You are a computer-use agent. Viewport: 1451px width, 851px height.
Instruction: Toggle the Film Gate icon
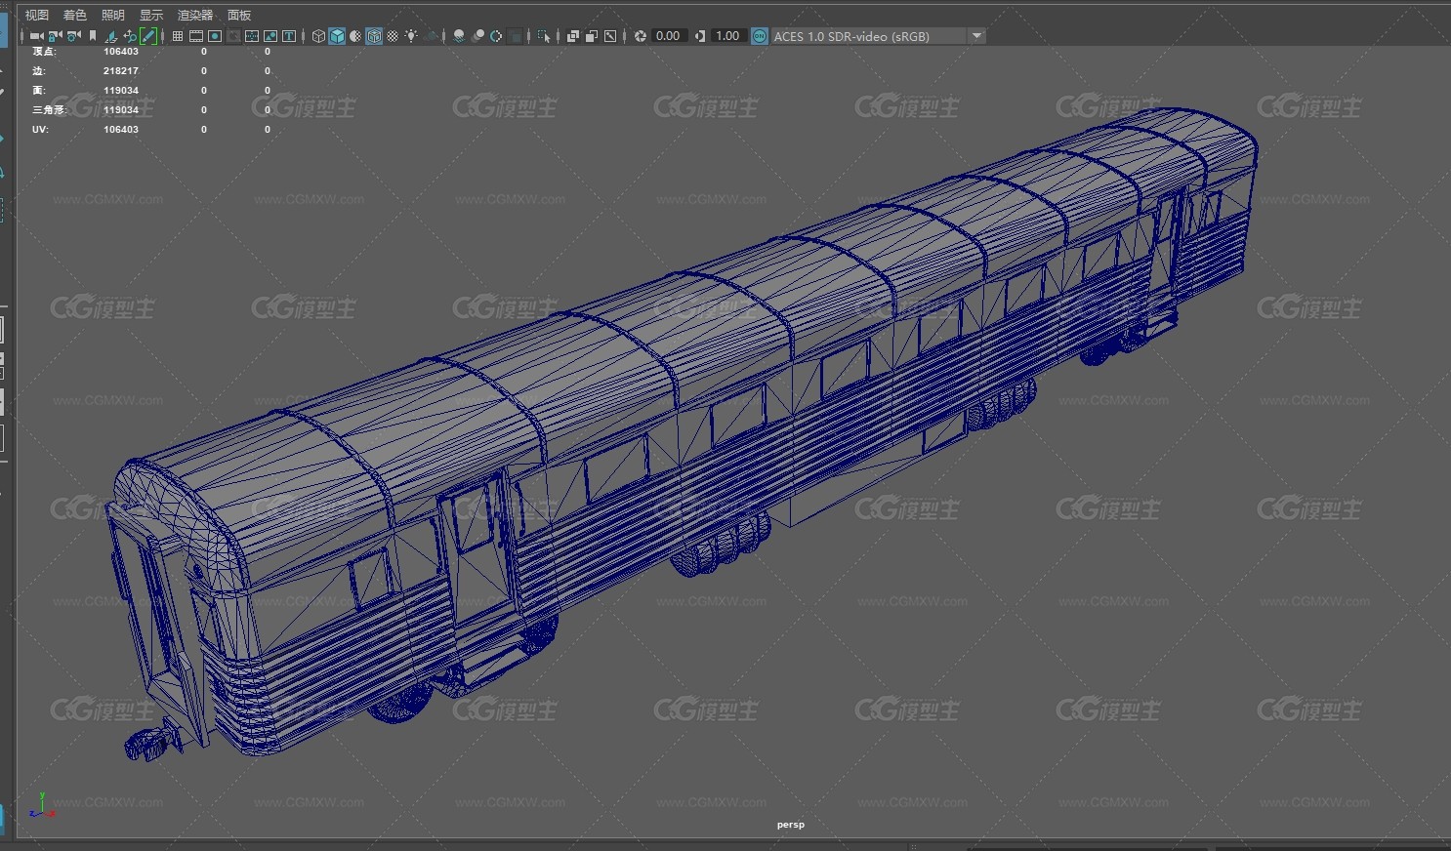tap(196, 36)
